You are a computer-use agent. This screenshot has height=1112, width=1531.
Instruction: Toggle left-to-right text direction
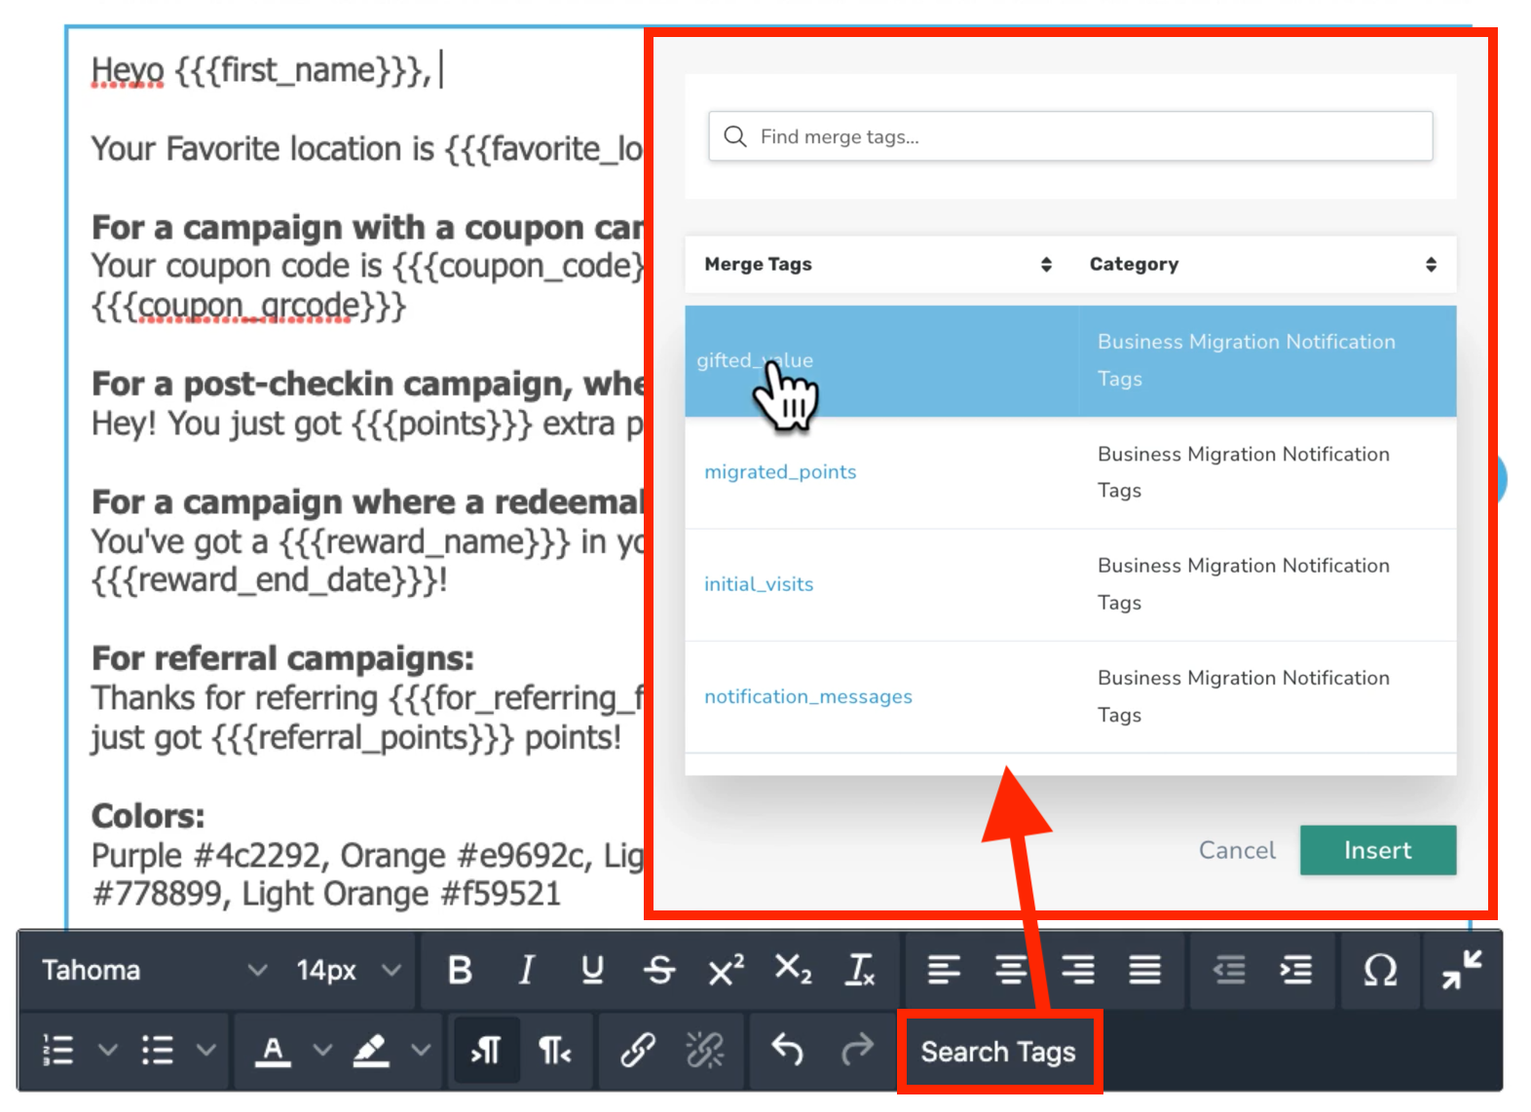pyautogui.click(x=486, y=1050)
